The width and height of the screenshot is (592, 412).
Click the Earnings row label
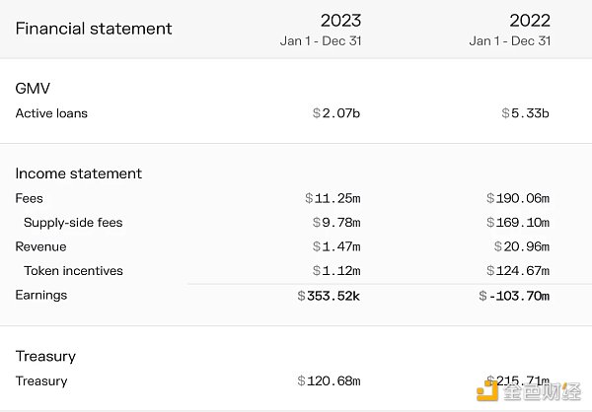(41, 295)
